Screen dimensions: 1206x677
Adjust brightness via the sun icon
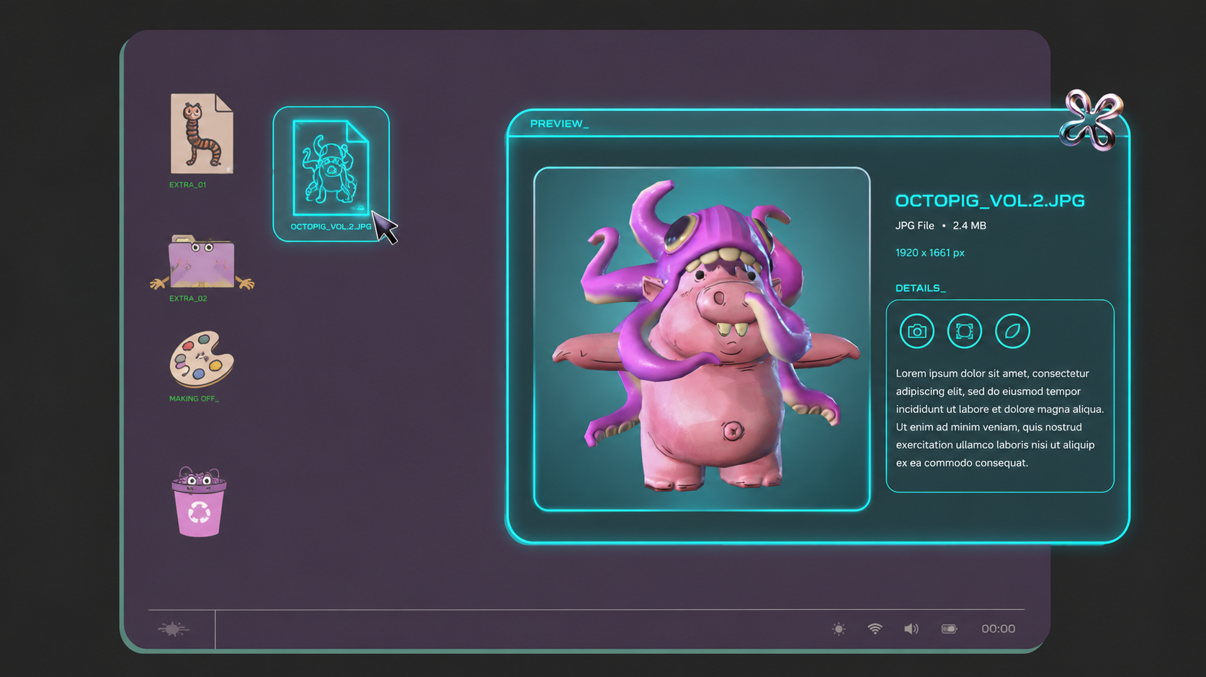click(839, 629)
